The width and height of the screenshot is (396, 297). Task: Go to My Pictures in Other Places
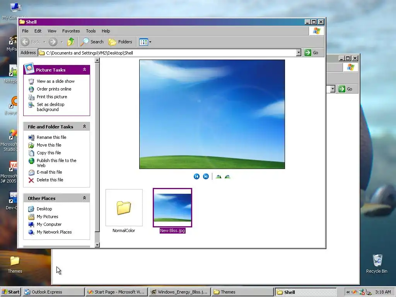pos(48,217)
